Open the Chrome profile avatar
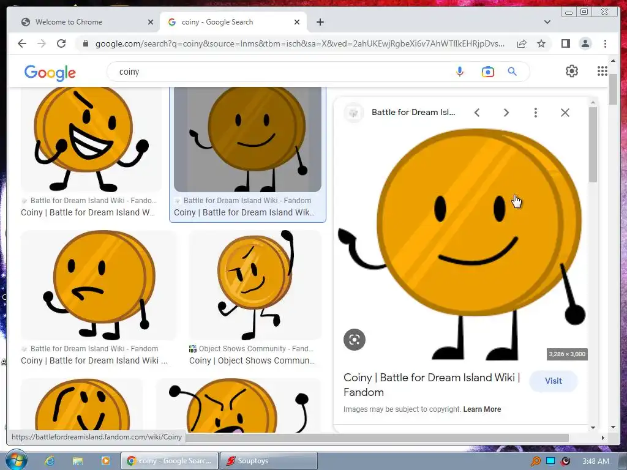 pyautogui.click(x=585, y=43)
